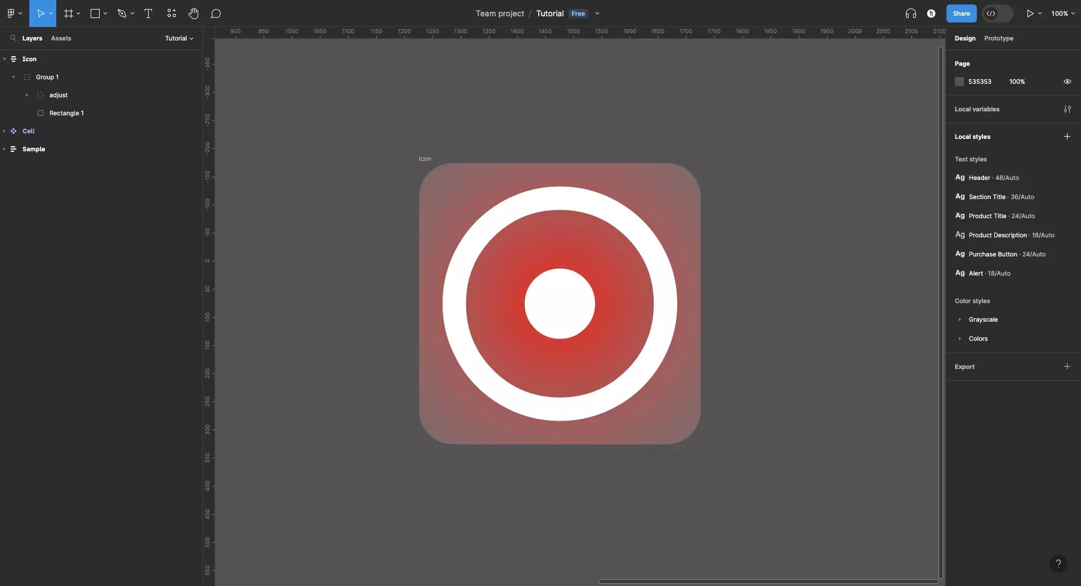Click the user avatar in toolbar

931,13
